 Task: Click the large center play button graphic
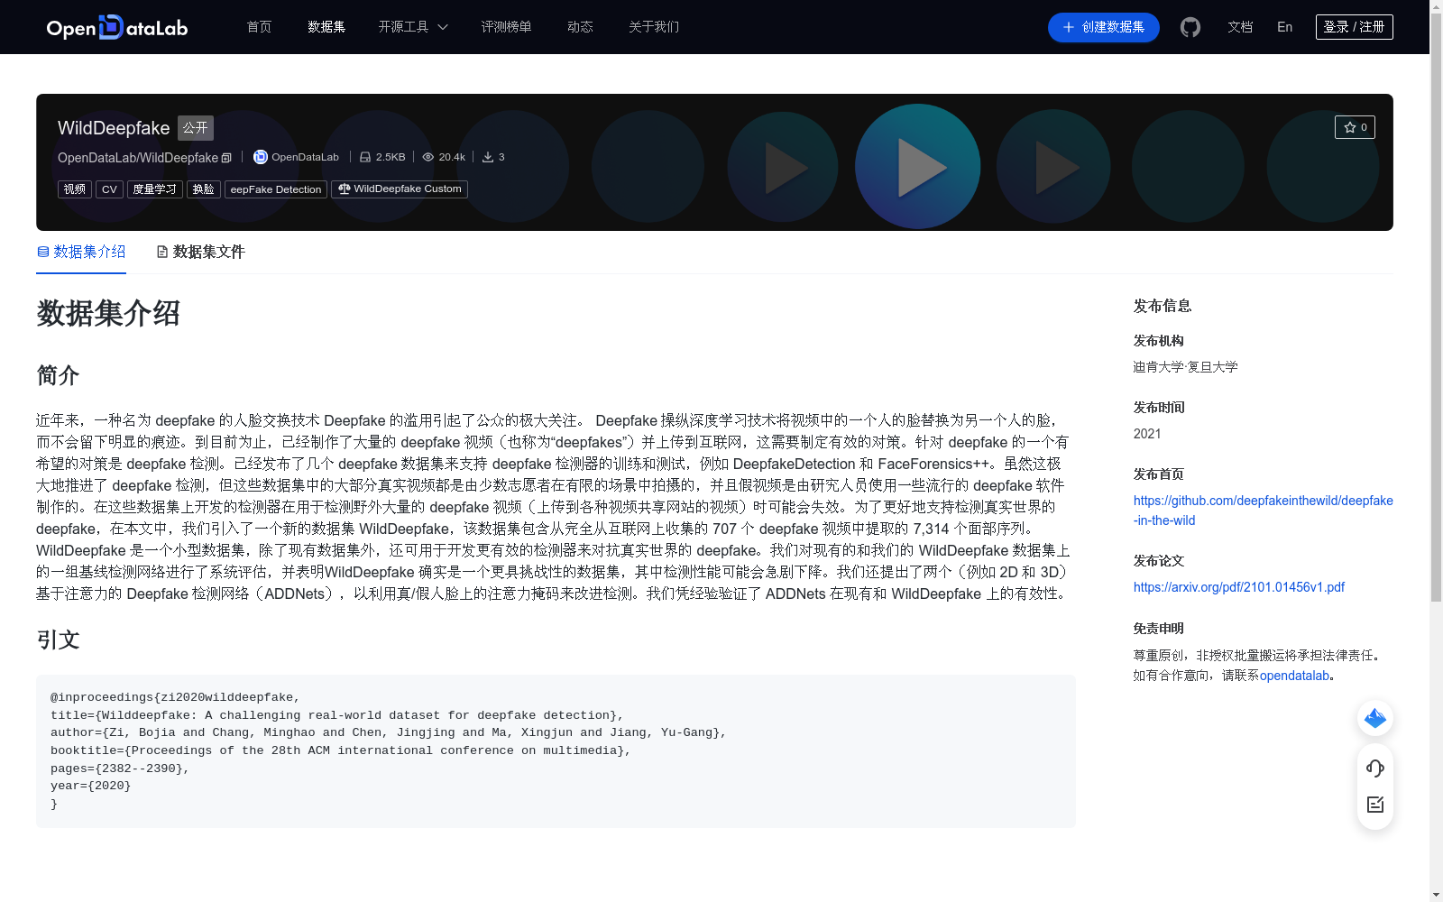point(918,167)
